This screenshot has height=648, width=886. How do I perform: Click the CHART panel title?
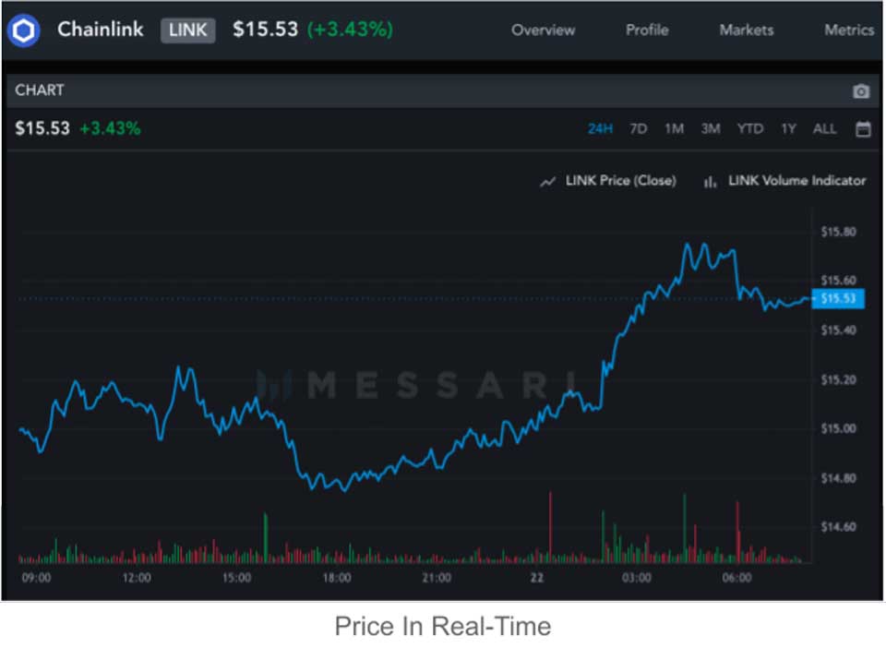tap(40, 90)
